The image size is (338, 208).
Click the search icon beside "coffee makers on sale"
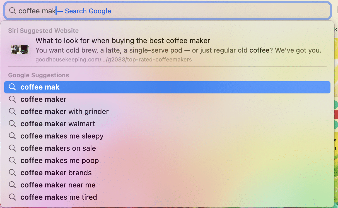pos(12,148)
